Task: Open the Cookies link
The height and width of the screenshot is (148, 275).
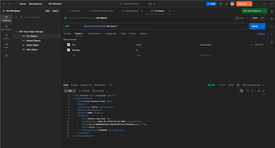Action: coord(261,34)
